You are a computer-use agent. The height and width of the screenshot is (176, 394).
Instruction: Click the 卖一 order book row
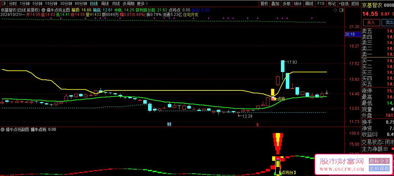tap(378, 54)
